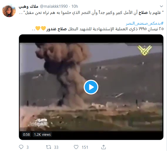Image resolution: width=167 pixels, height=151 pixels.
Task: Click the white Arabic watermark on video
Action: [x=38, y=122]
